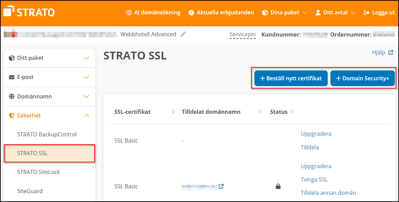
Task: Click the external link icon beside the assigned domain
Action: 221,186
